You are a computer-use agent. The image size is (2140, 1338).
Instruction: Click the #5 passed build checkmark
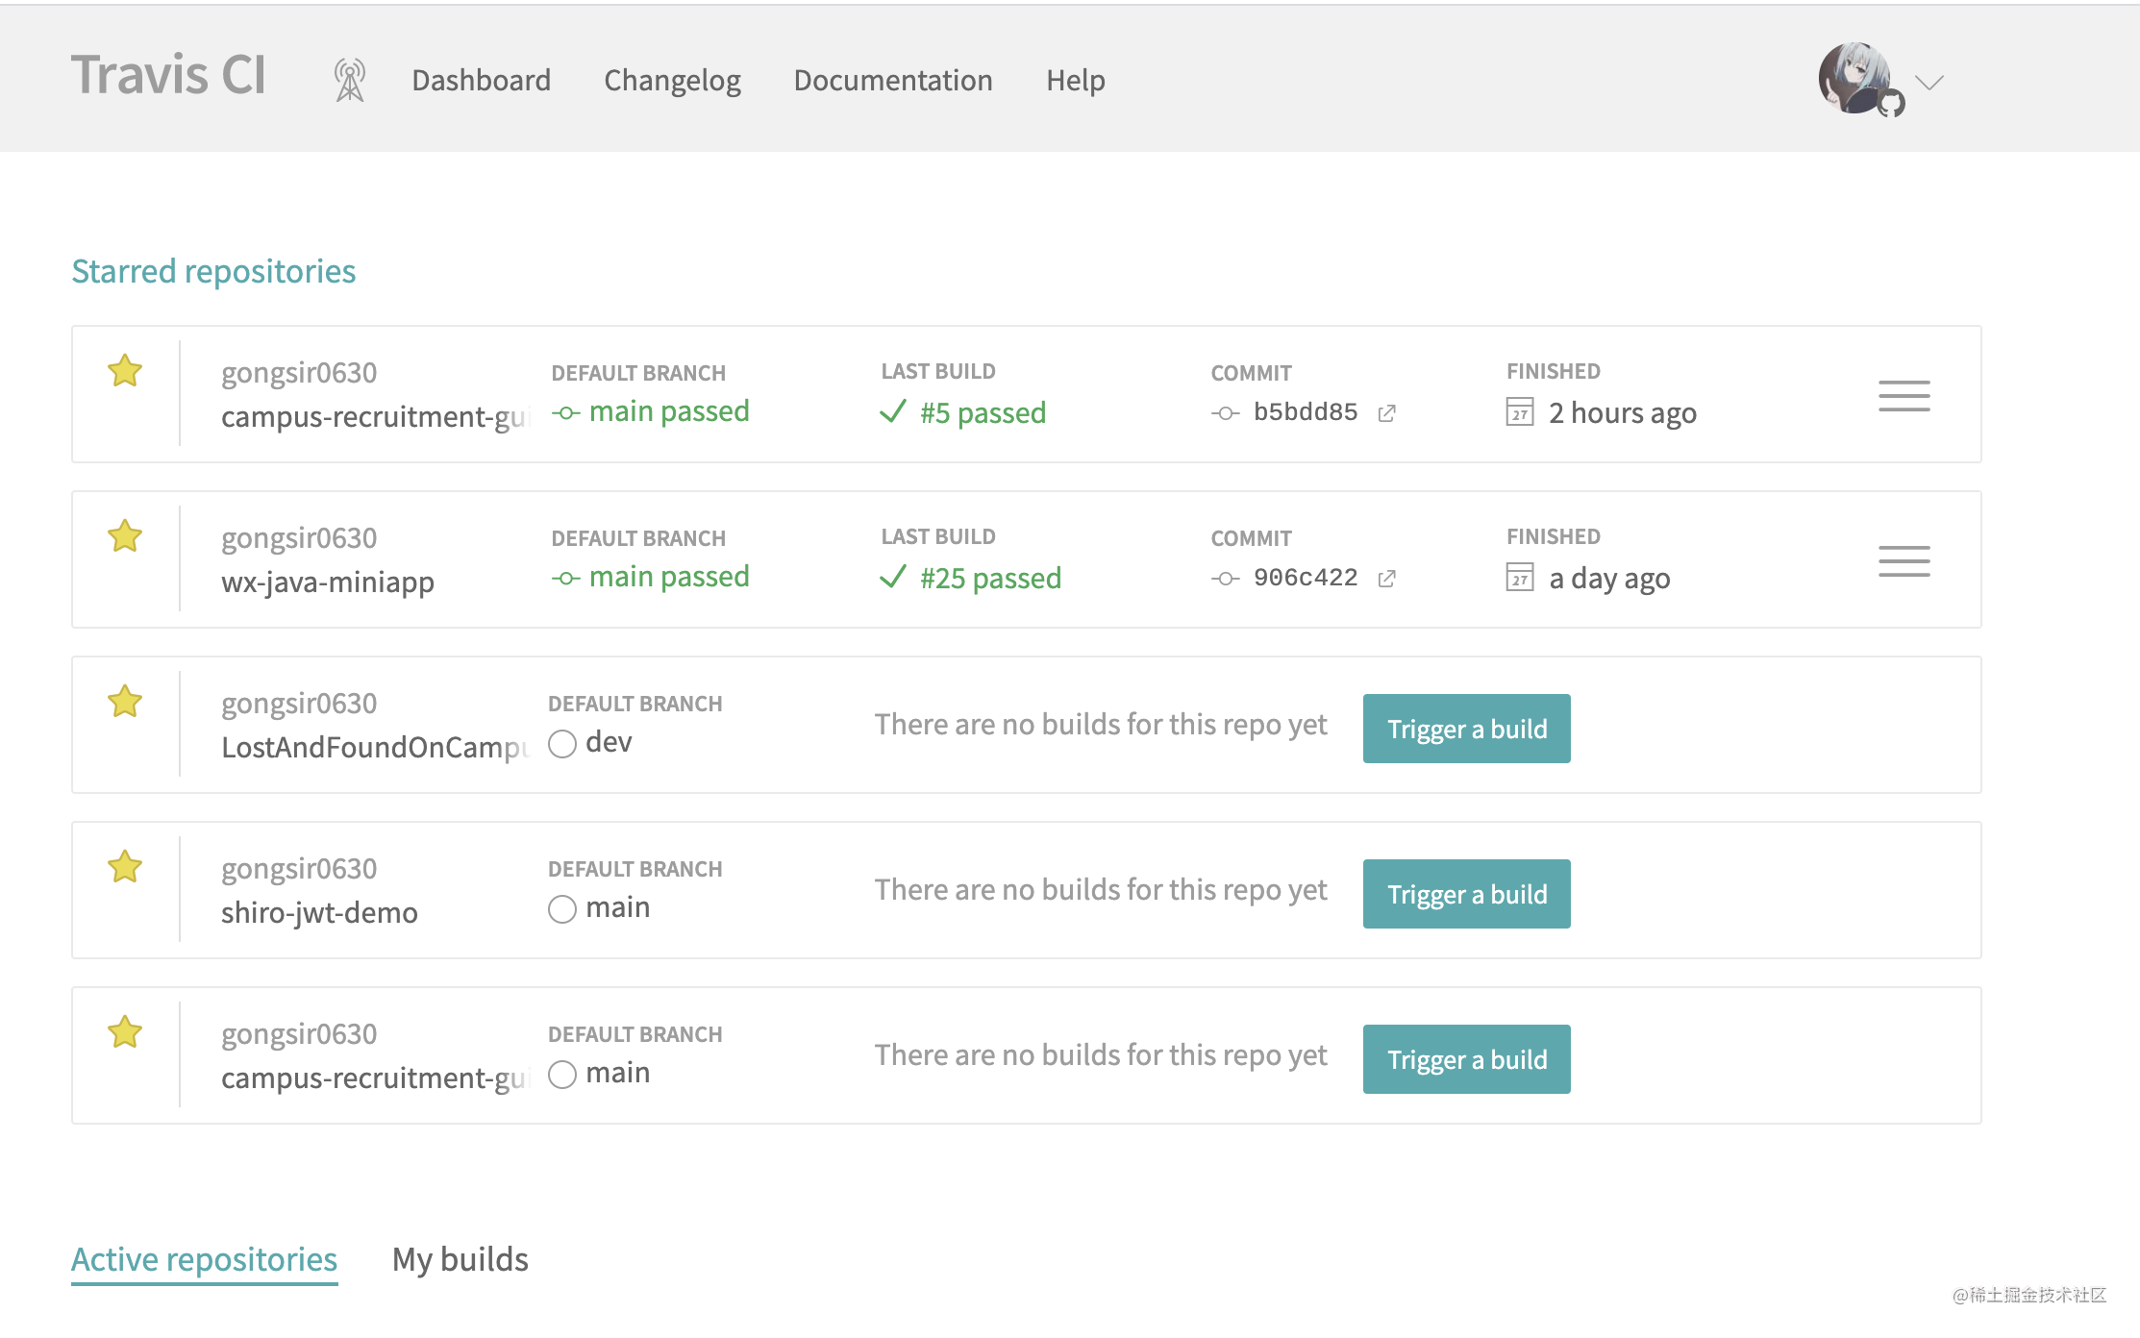[x=893, y=412]
